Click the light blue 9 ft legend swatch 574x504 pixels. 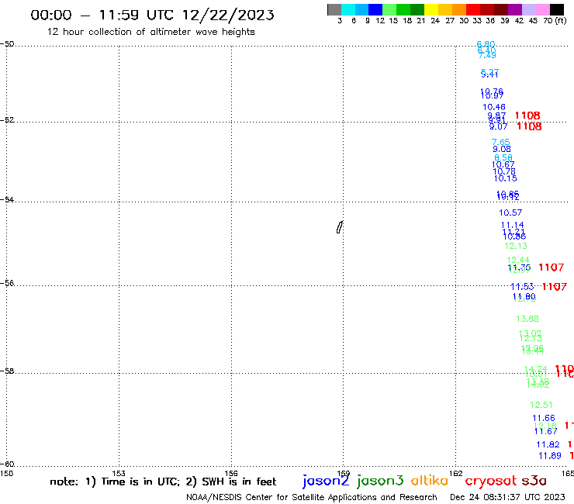click(361, 9)
